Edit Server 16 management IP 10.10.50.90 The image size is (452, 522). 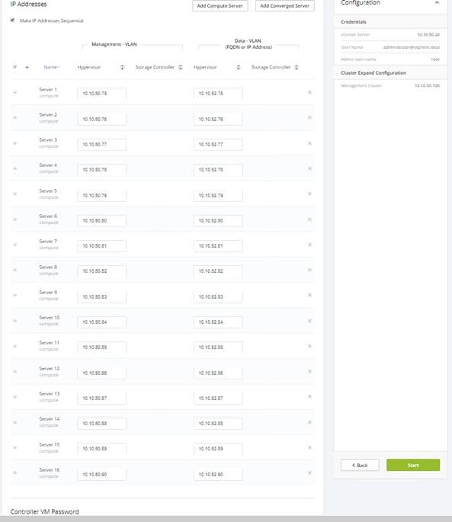click(x=102, y=475)
